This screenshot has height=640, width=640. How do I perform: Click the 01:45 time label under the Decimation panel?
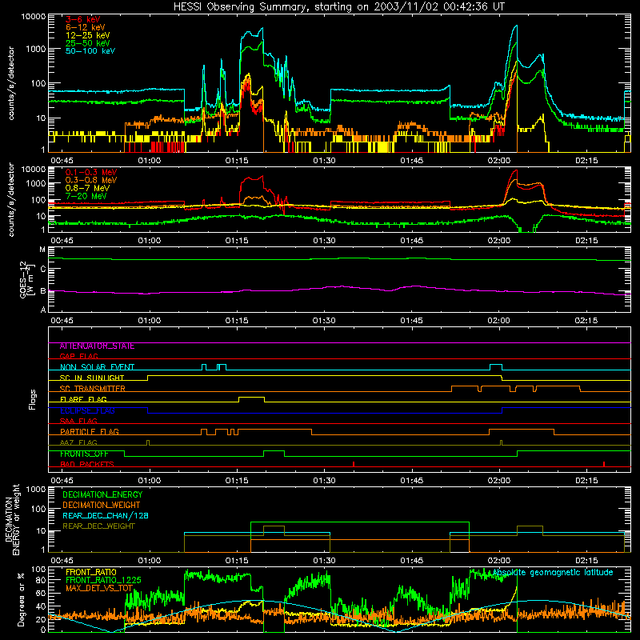tap(411, 561)
